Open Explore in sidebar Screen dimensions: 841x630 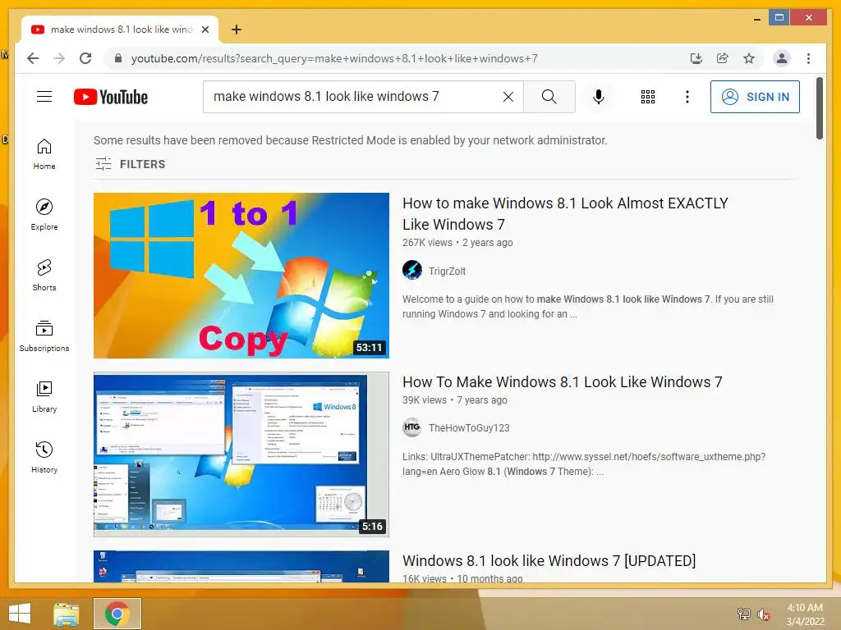click(44, 215)
